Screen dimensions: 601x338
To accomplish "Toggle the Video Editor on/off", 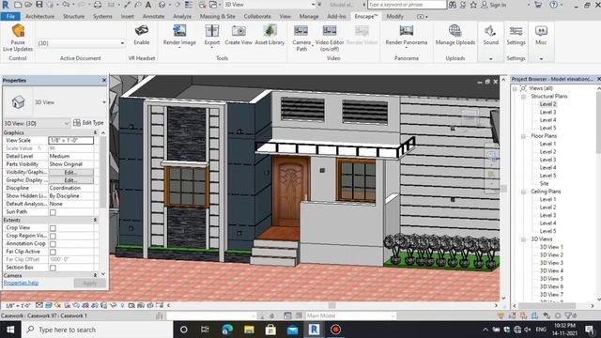I will pos(330,38).
